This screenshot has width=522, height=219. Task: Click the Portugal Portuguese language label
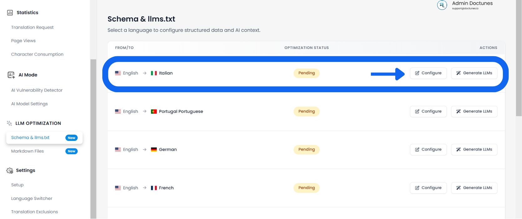click(x=181, y=112)
